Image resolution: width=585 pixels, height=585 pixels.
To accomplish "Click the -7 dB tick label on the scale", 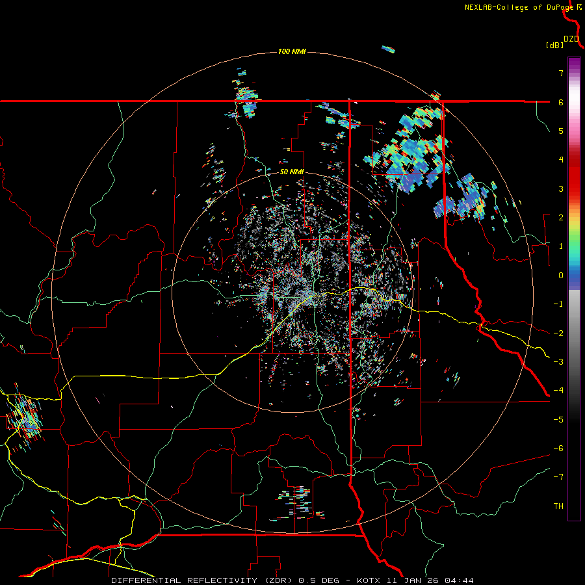I will (558, 477).
